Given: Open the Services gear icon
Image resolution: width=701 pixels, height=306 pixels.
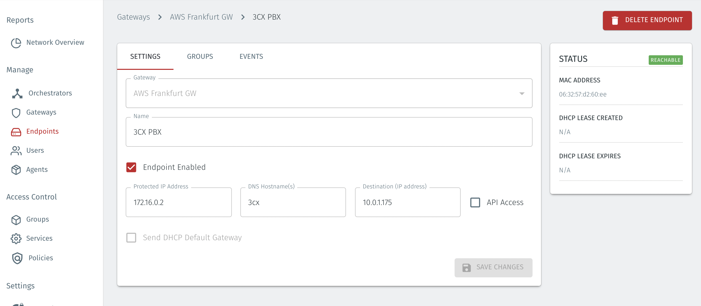Looking at the screenshot, I should 16,238.
